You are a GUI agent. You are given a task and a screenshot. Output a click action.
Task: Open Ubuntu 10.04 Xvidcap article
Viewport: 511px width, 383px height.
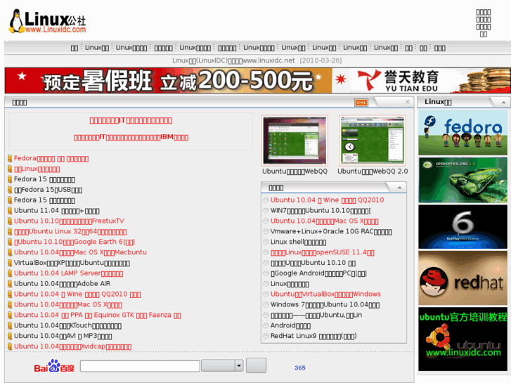coord(72,346)
